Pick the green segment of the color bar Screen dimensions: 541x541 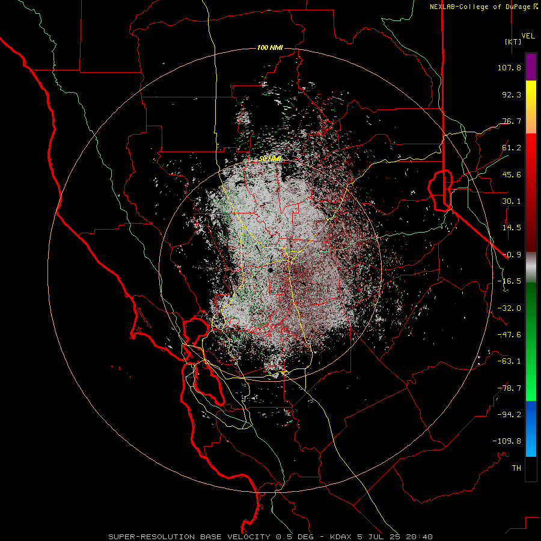click(531, 341)
